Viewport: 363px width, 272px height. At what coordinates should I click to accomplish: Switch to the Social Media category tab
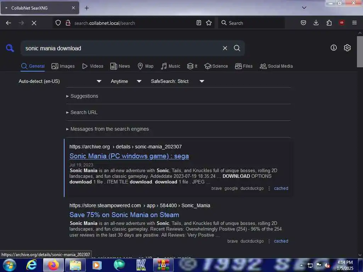(276, 66)
